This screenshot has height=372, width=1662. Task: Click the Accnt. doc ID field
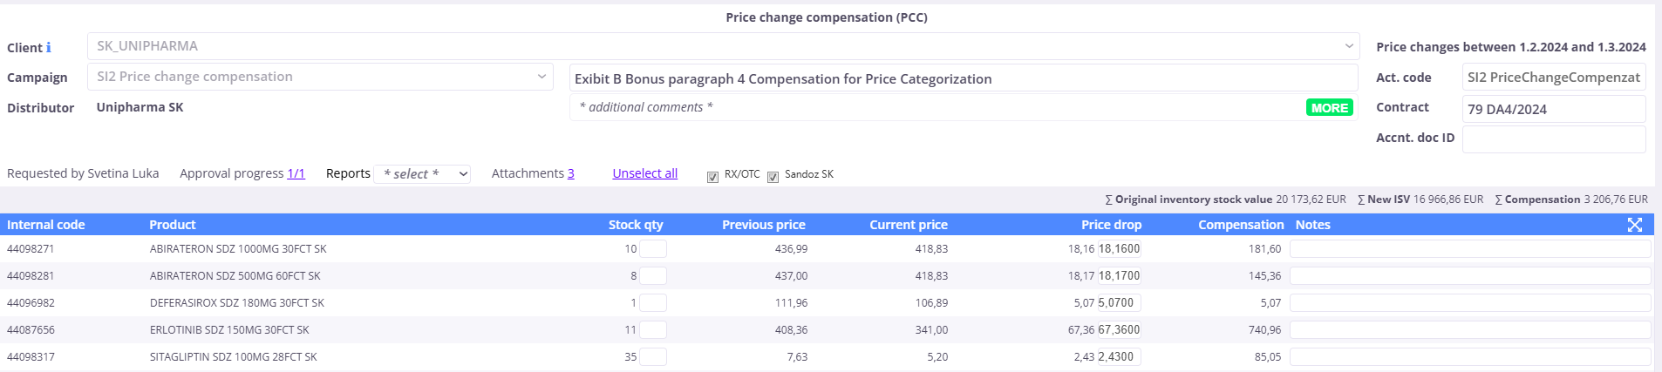(1554, 139)
